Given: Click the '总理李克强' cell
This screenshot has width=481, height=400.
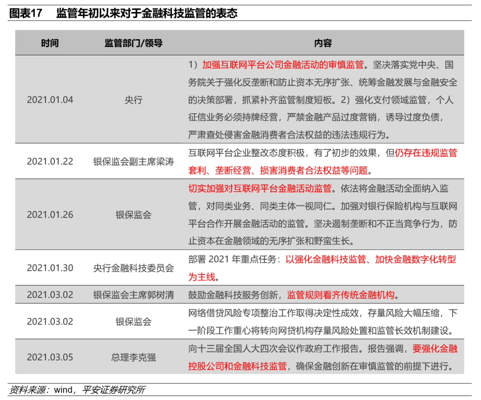Looking at the screenshot, I should click(x=134, y=357).
